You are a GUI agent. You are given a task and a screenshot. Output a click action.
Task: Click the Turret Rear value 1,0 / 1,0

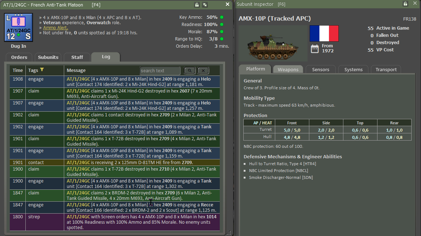click(x=394, y=130)
